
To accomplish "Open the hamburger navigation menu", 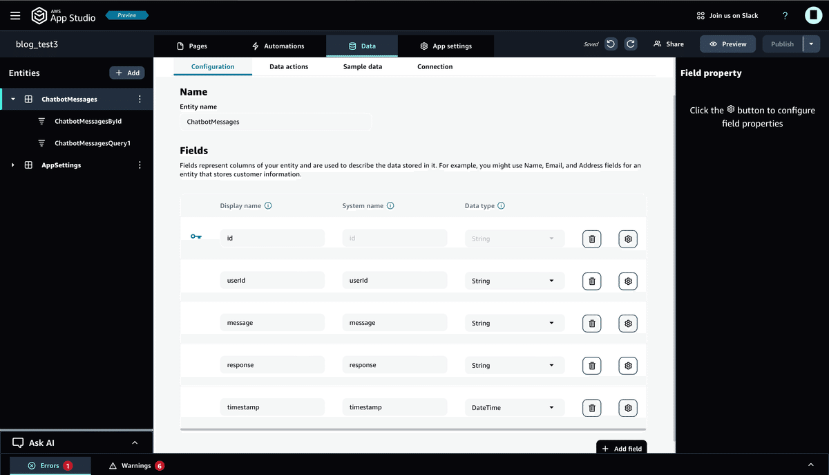I will tap(15, 15).
